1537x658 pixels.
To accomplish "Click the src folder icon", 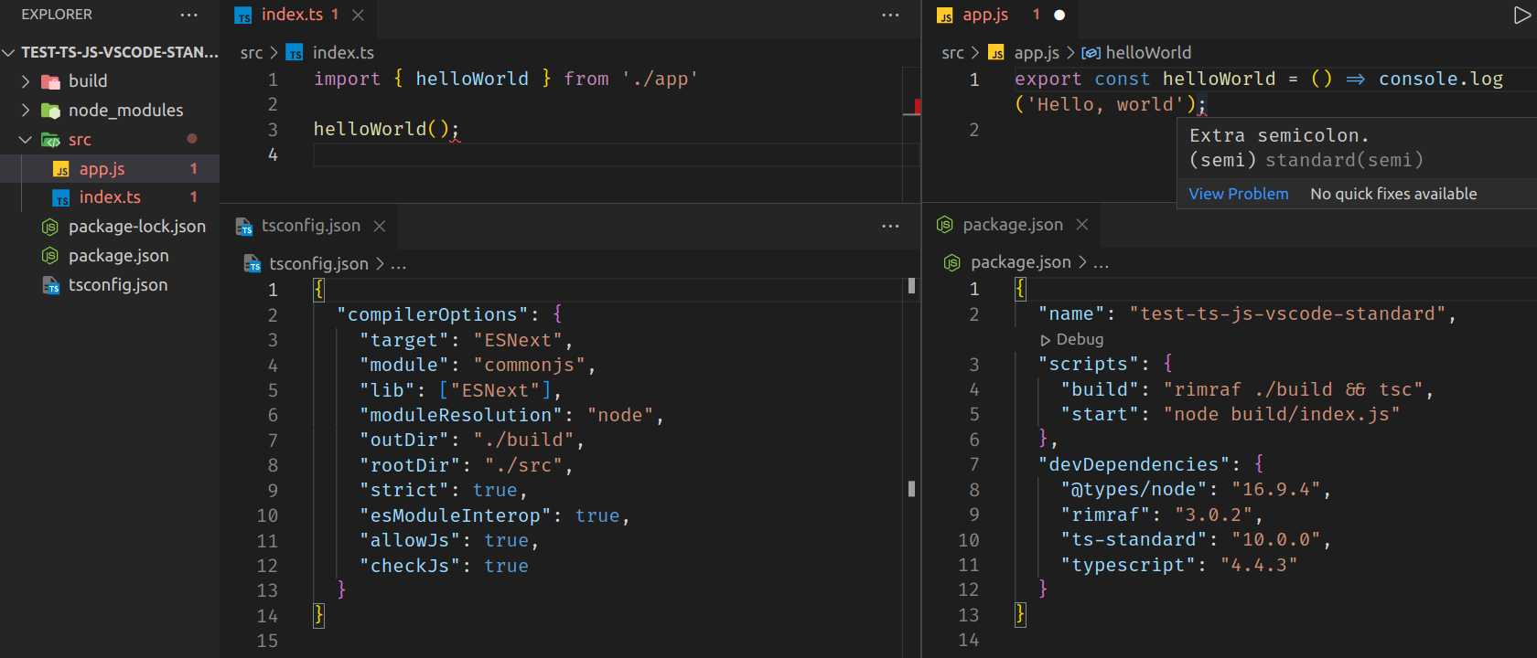I will [x=51, y=140].
